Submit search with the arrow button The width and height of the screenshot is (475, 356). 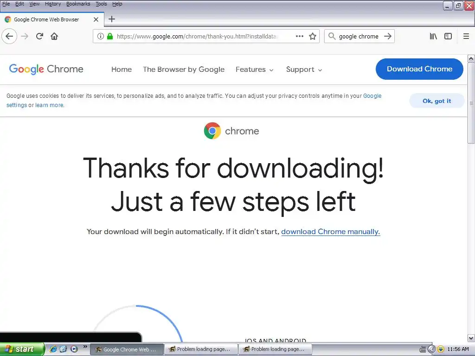388,36
